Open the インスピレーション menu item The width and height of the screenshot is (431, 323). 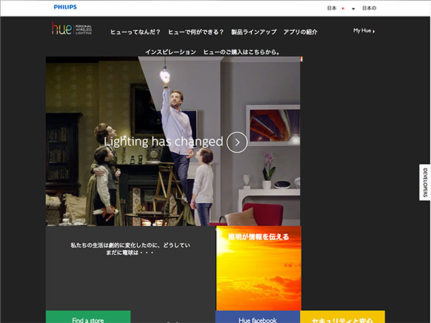pyautogui.click(x=171, y=52)
